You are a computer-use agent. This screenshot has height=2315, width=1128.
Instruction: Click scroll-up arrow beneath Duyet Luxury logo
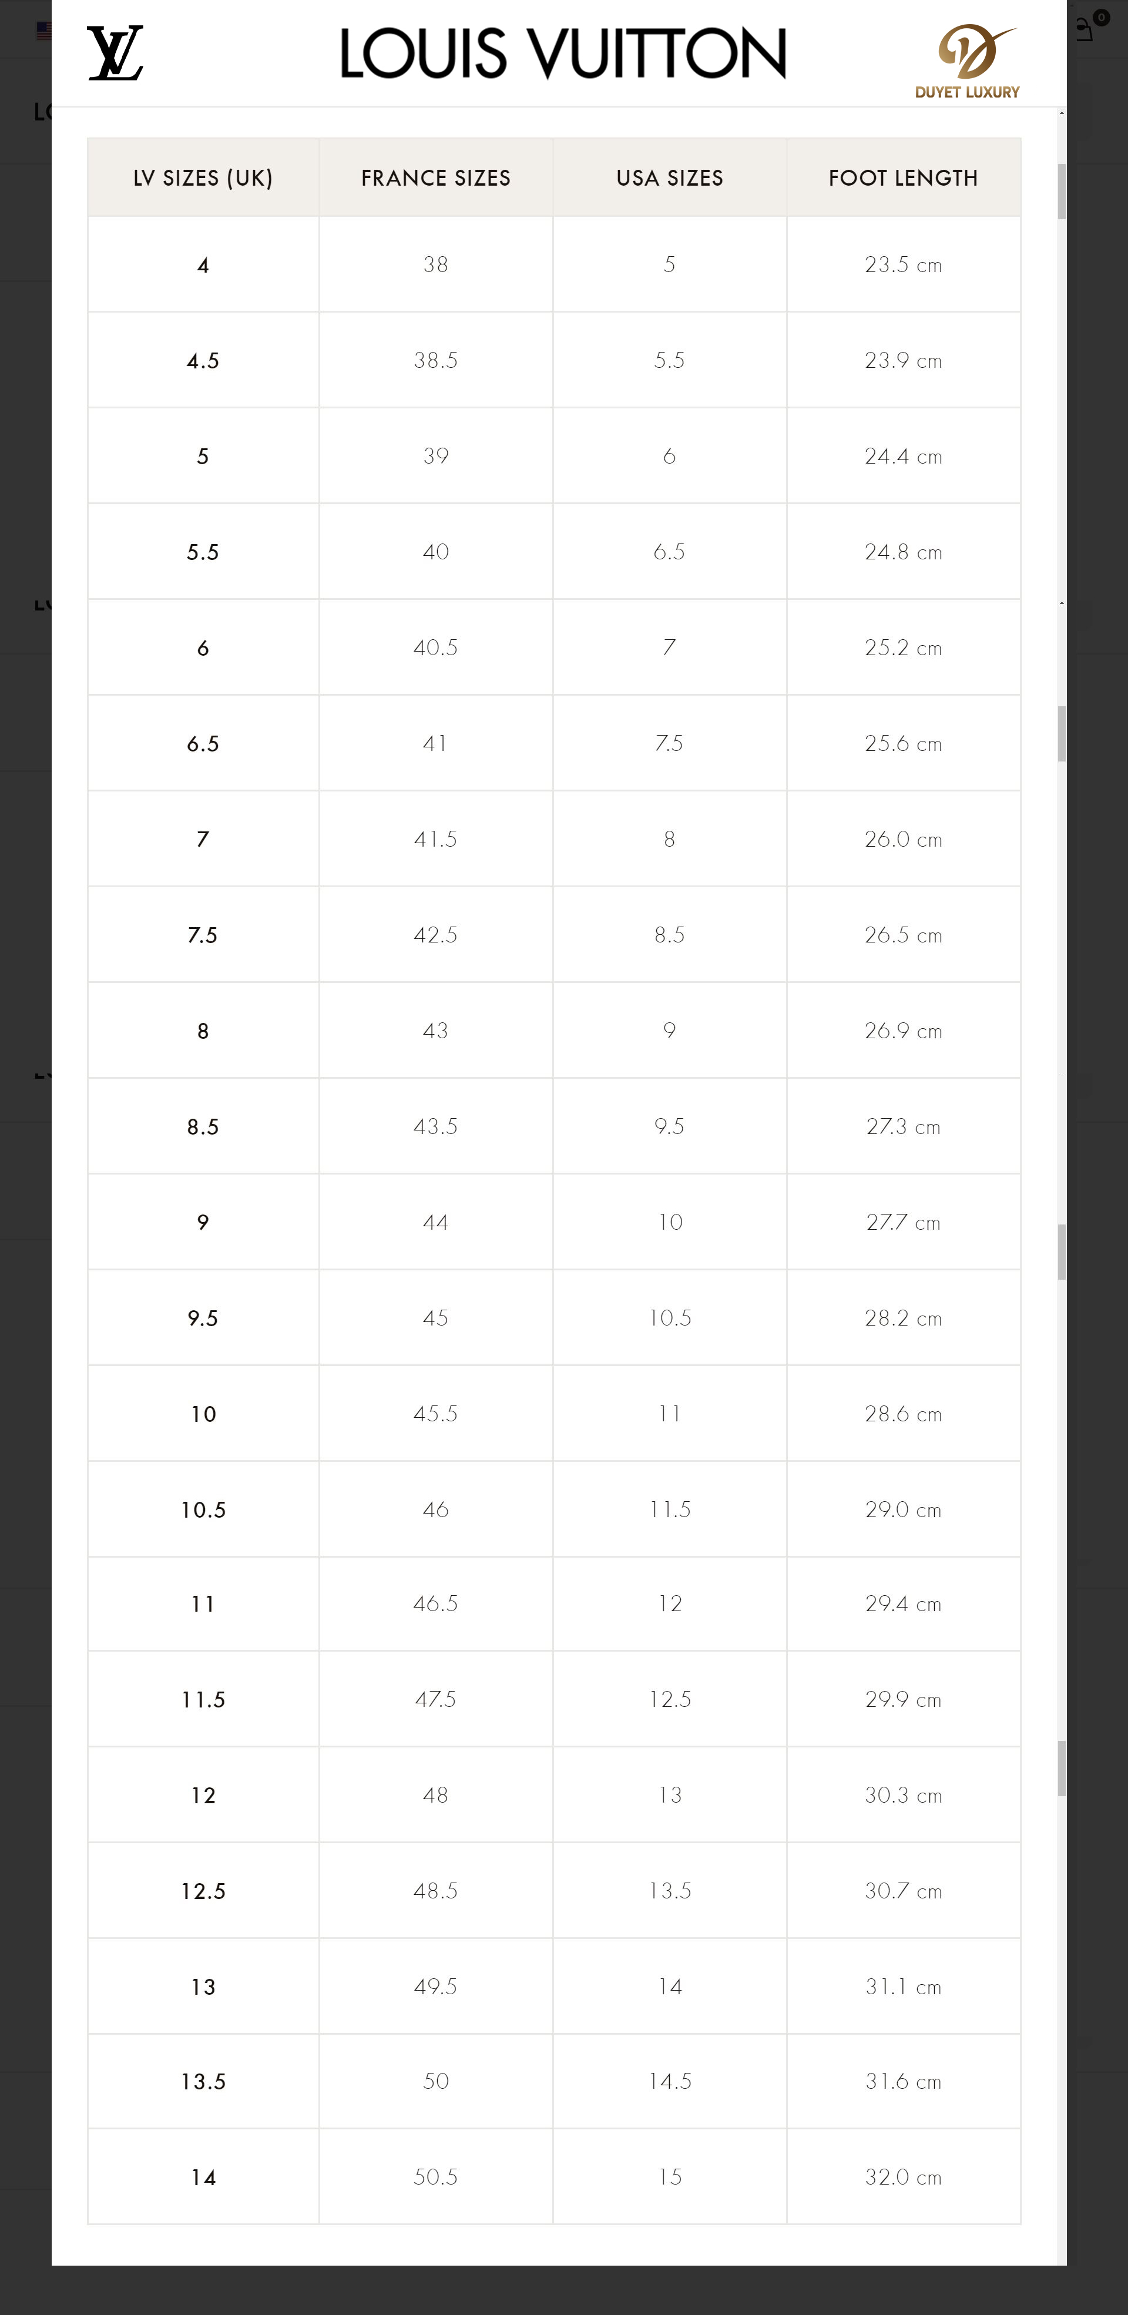[1062, 113]
